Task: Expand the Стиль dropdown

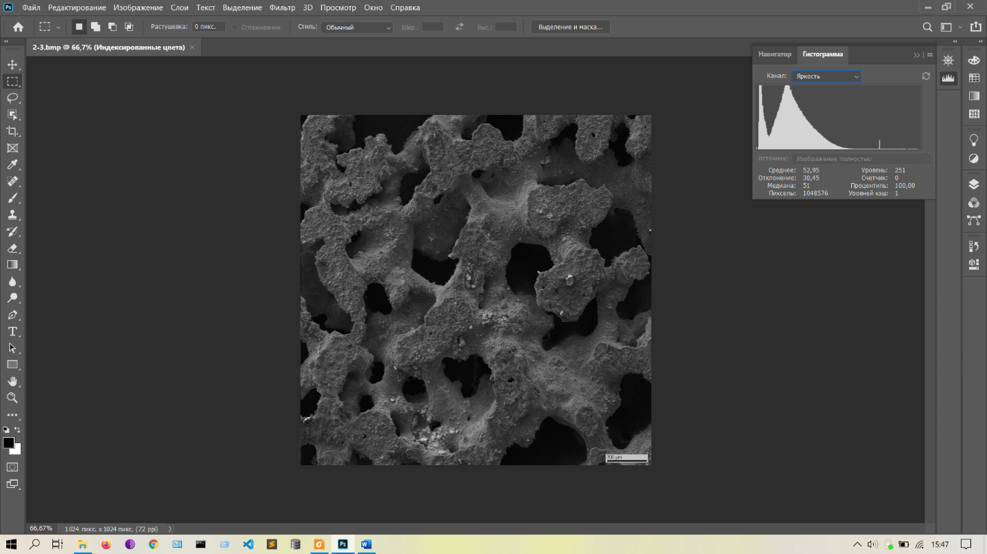Action: 356,28
